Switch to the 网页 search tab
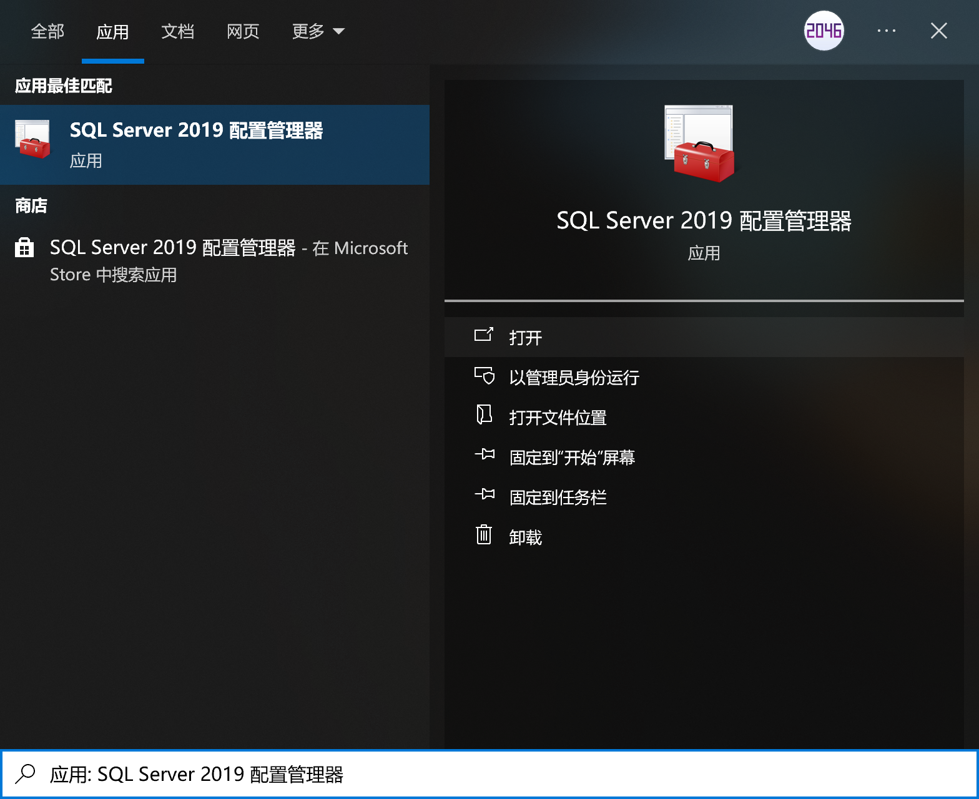The width and height of the screenshot is (979, 799). pos(243,31)
